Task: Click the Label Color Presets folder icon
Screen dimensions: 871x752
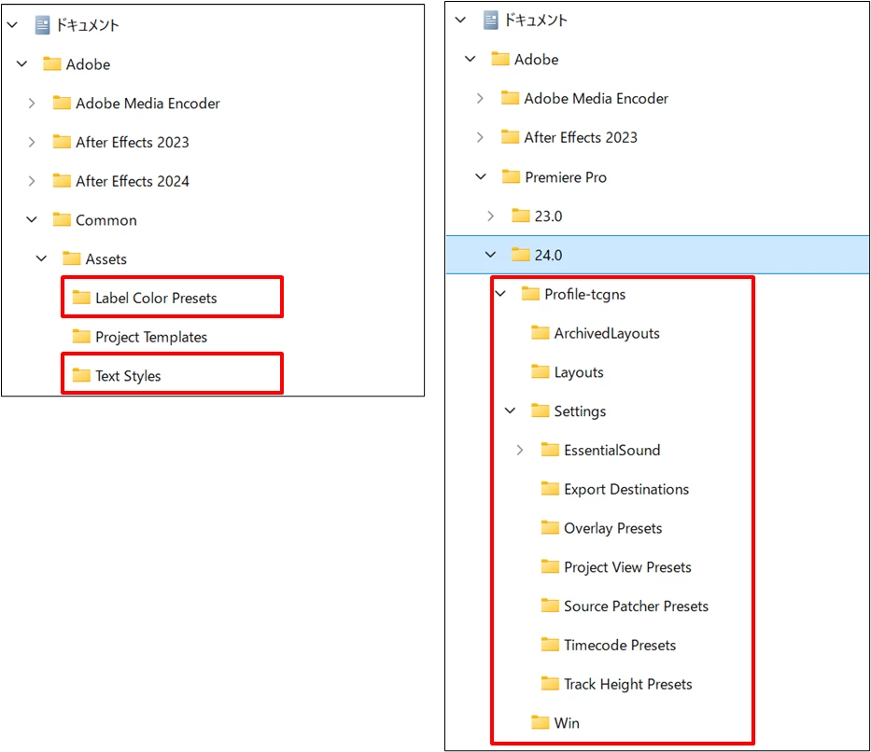Action: 81,298
